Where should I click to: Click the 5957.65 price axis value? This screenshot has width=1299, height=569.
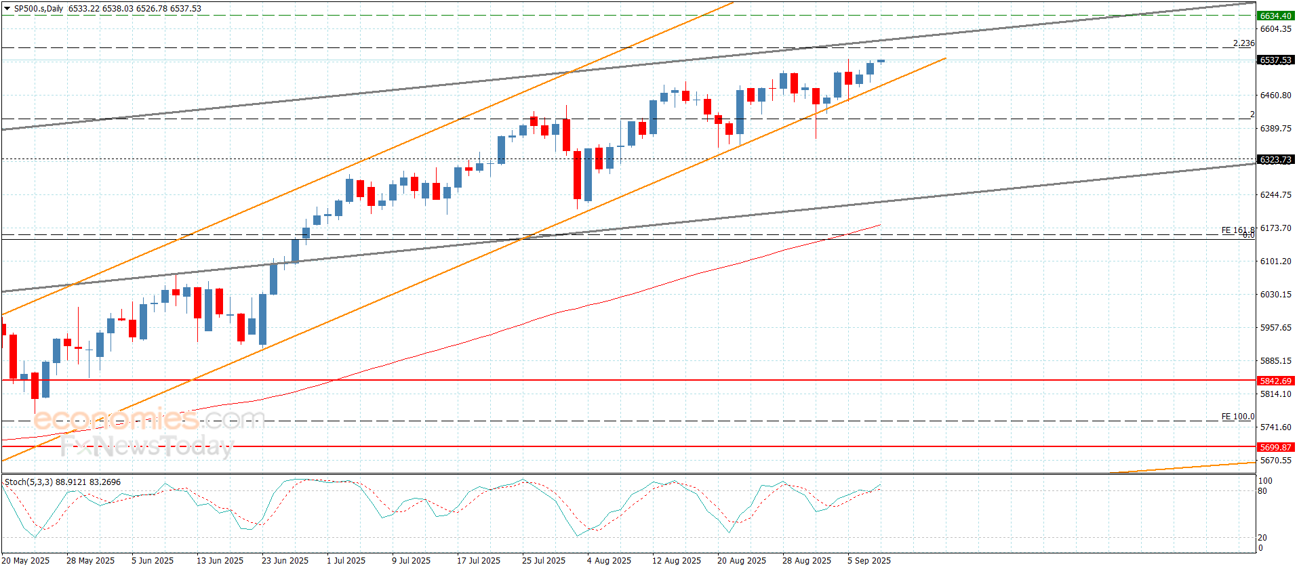(x=1275, y=328)
